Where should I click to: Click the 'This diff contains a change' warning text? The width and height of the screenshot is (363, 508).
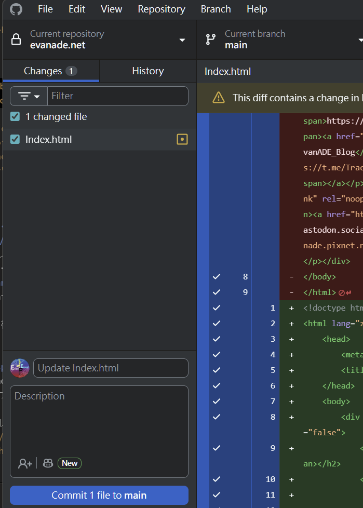[x=298, y=98]
